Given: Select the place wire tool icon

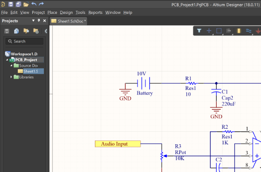Looking at the screenshot, I should 248,31.
